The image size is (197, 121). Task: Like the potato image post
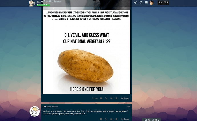pyautogui.click(x=101, y=98)
